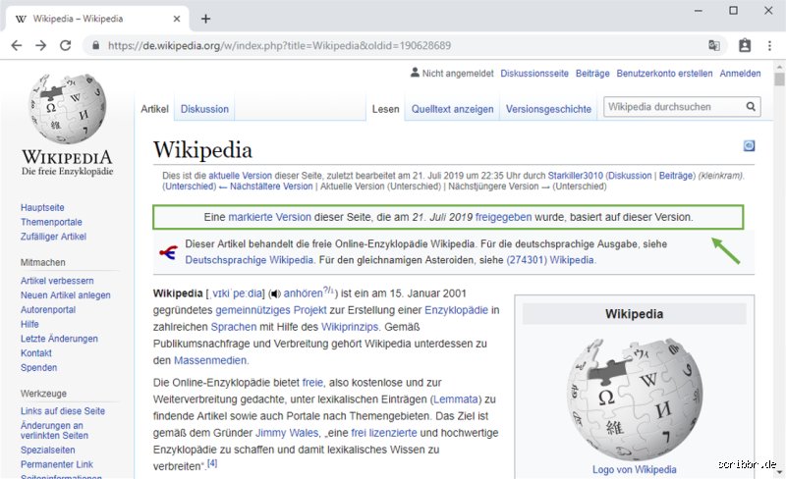Open the Quelltext anzeigen tab
The height and width of the screenshot is (479, 786).
pos(452,109)
